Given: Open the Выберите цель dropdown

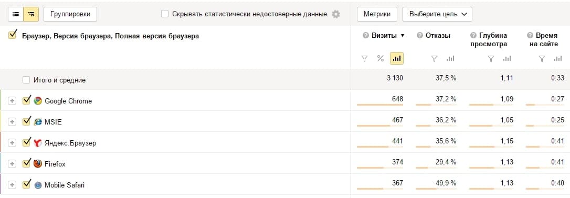Looking at the screenshot, I should pyautogui.click(x=437, y=14).
